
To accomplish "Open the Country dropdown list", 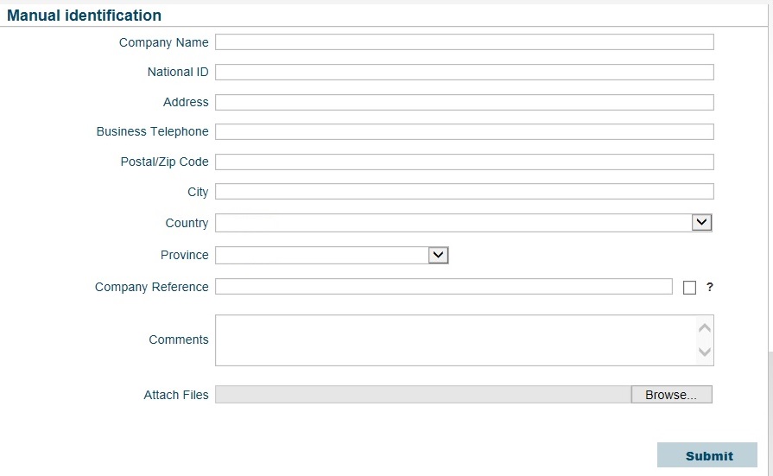I will (x=464, y=223).
